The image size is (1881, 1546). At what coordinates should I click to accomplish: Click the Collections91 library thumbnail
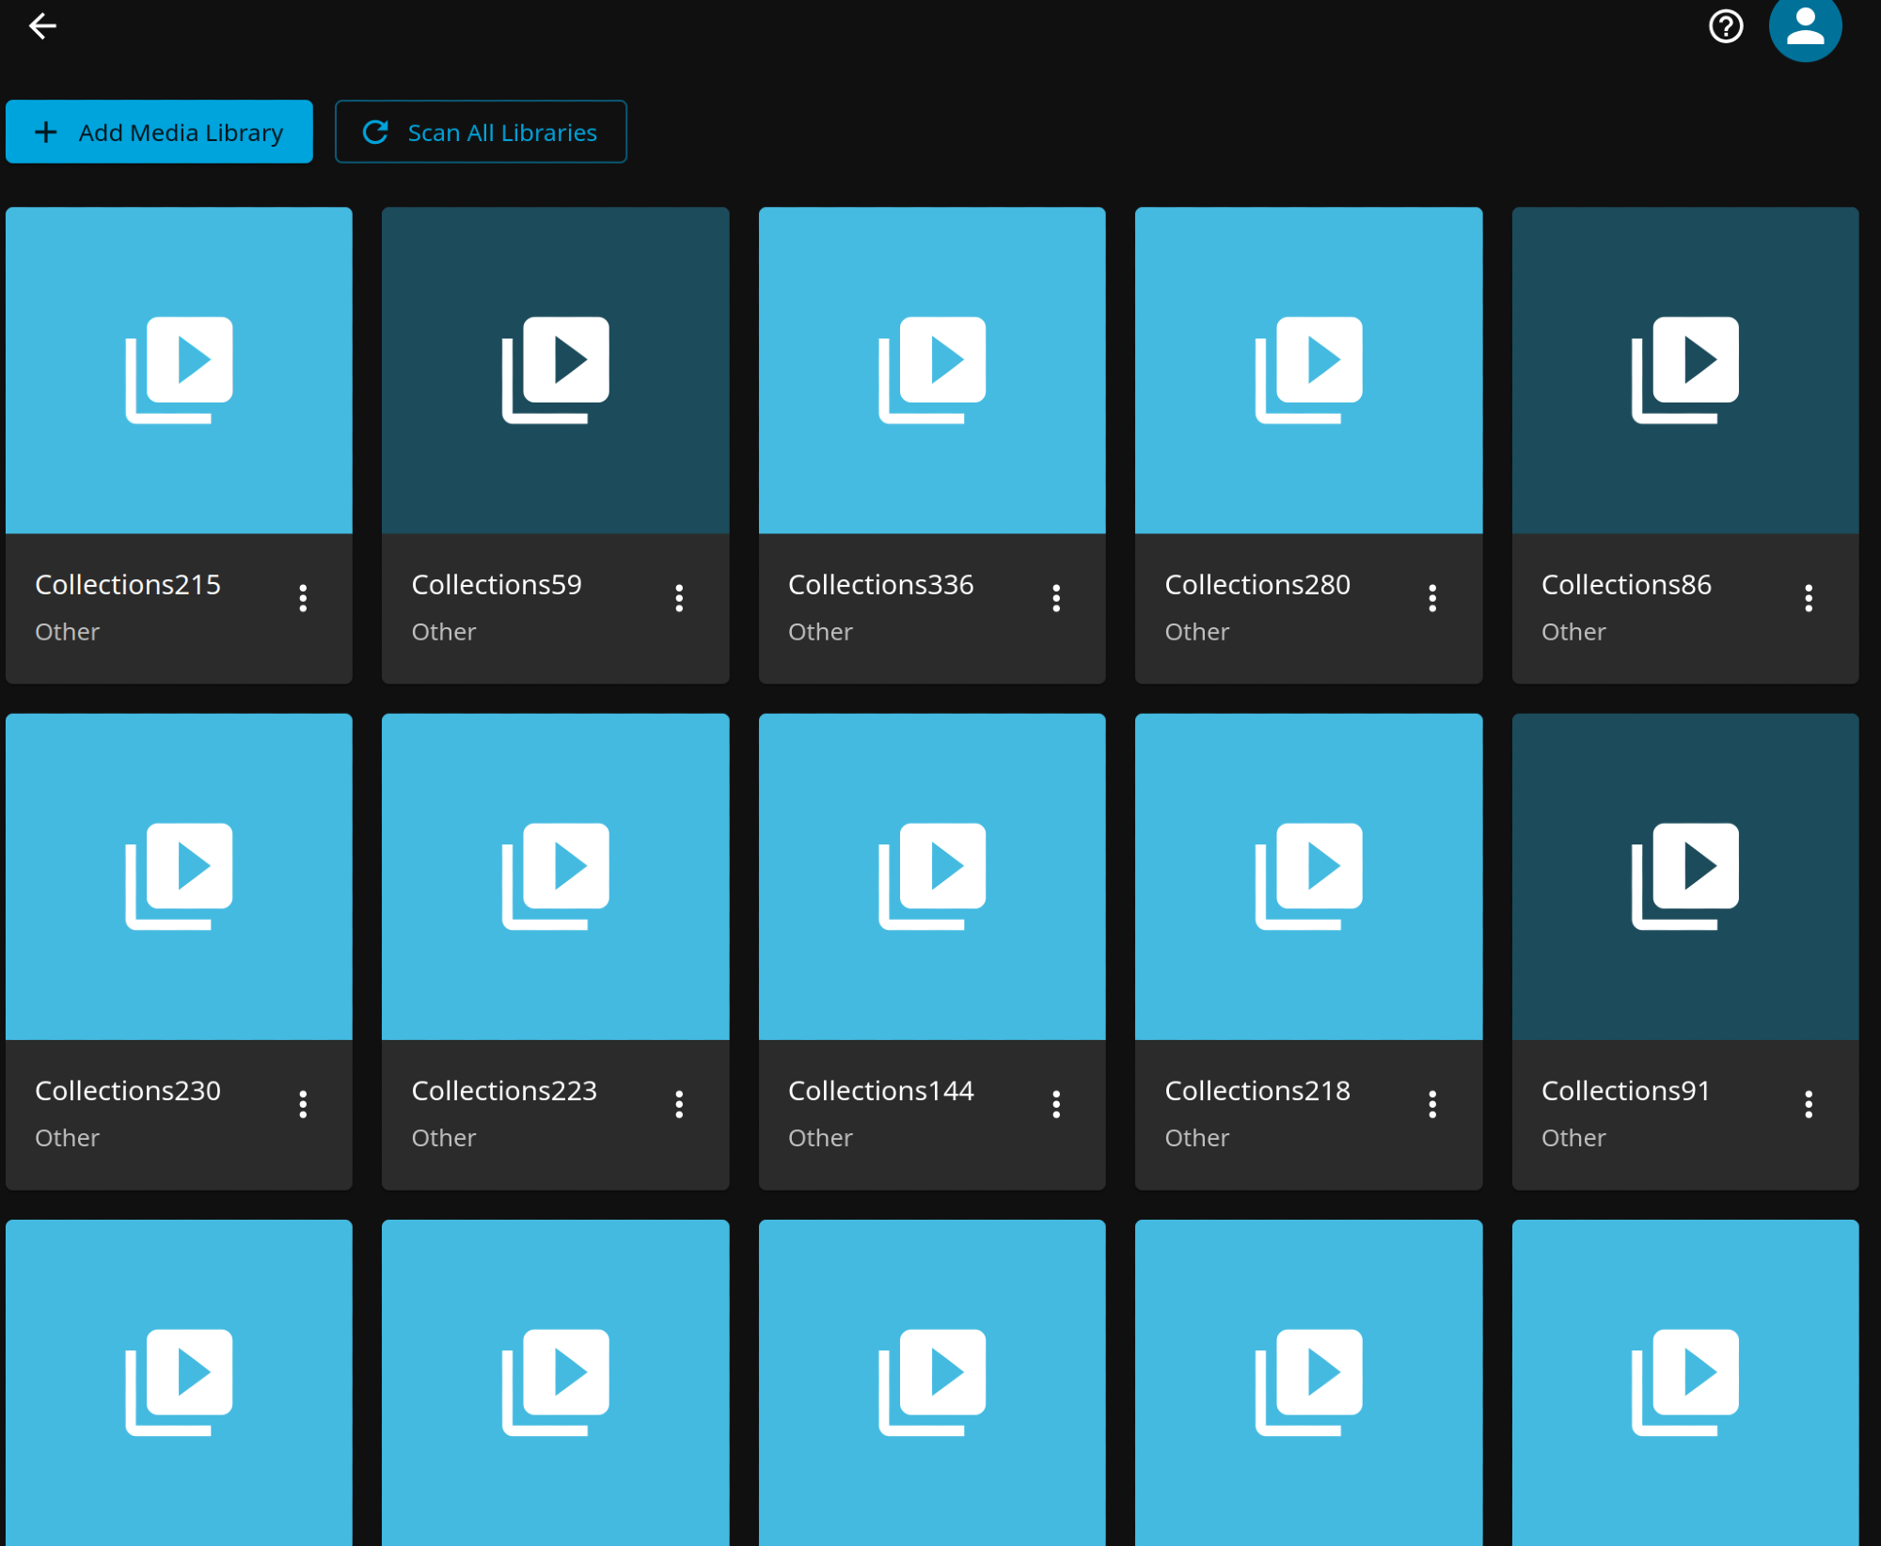pos(1684,876)
